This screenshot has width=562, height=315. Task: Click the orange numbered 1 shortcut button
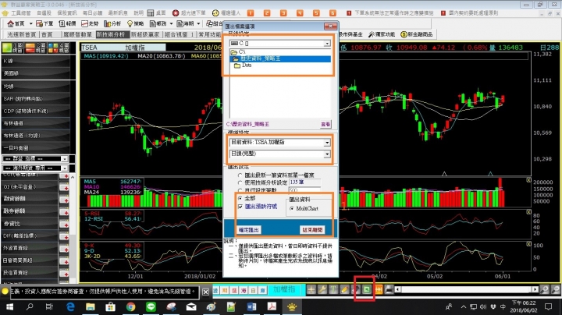251,13
